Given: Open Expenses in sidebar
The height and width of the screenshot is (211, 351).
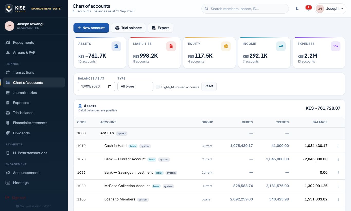Looking at the screenshot, I should pos(34,103).
